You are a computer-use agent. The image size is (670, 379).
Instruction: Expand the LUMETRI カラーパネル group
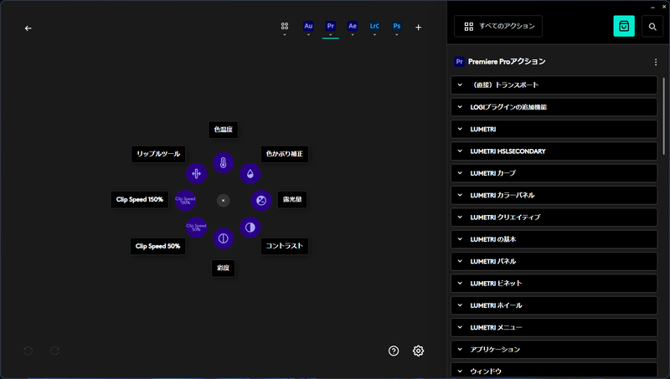pos(554,195)
